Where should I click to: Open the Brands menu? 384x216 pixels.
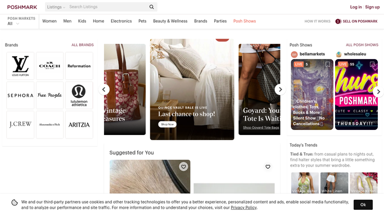click(x=201, y=21)
